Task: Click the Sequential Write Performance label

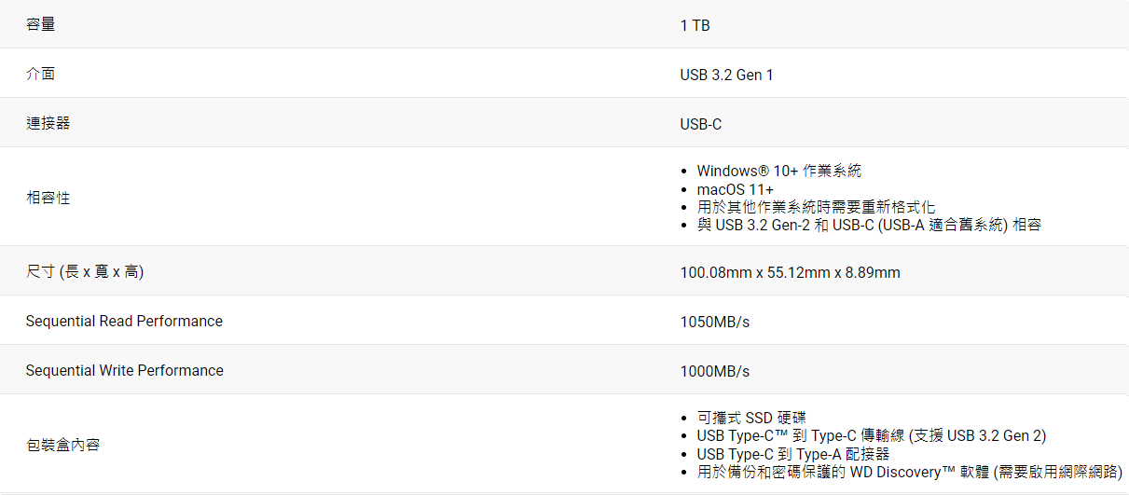Action: pyautogui.click(x=125, y=370)
